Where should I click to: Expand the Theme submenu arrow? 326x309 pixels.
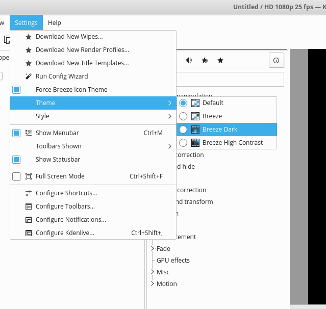(x=170, y=103)
